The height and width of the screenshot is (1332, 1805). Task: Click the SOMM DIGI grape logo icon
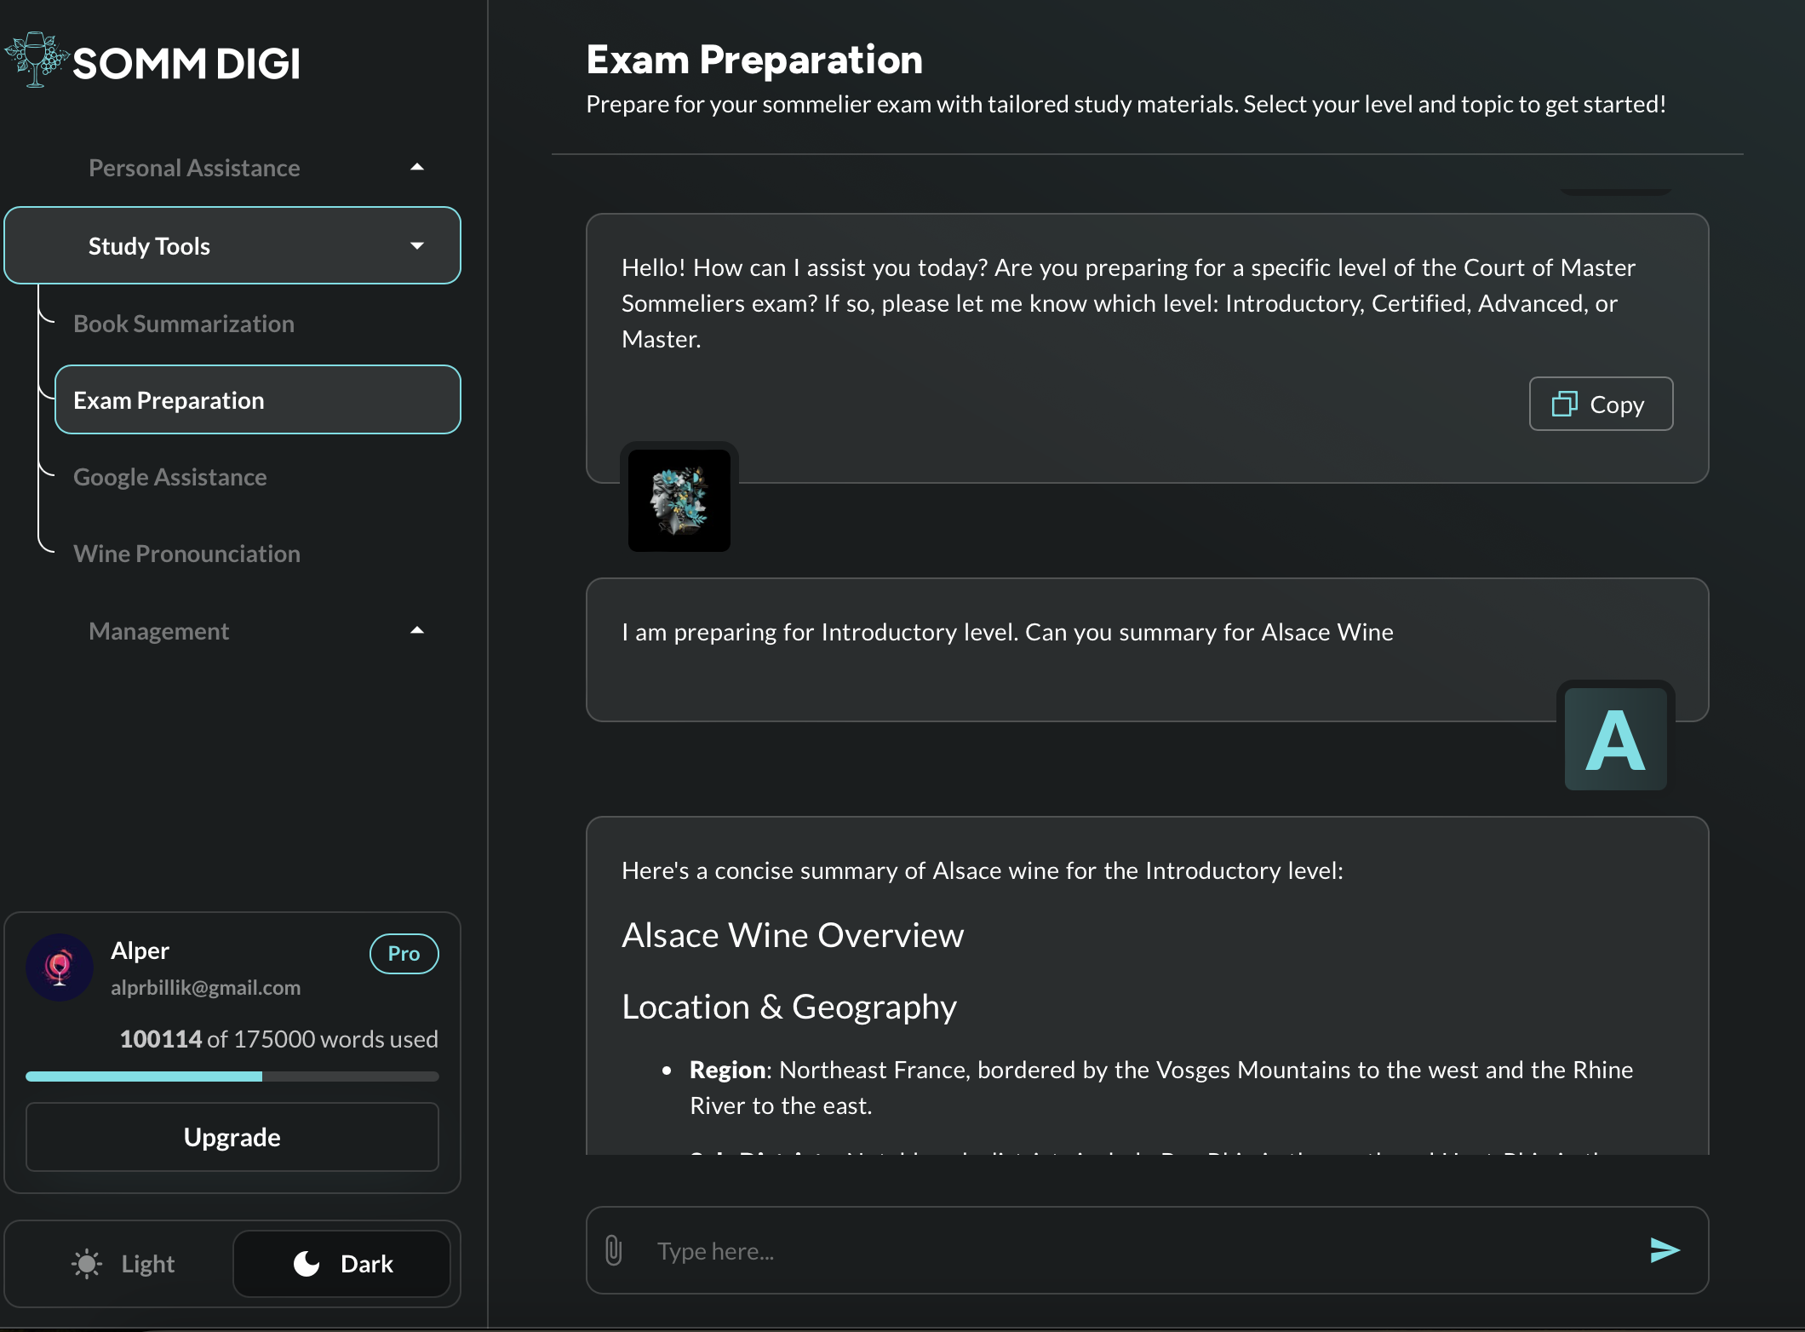click(x=36, y=60)
